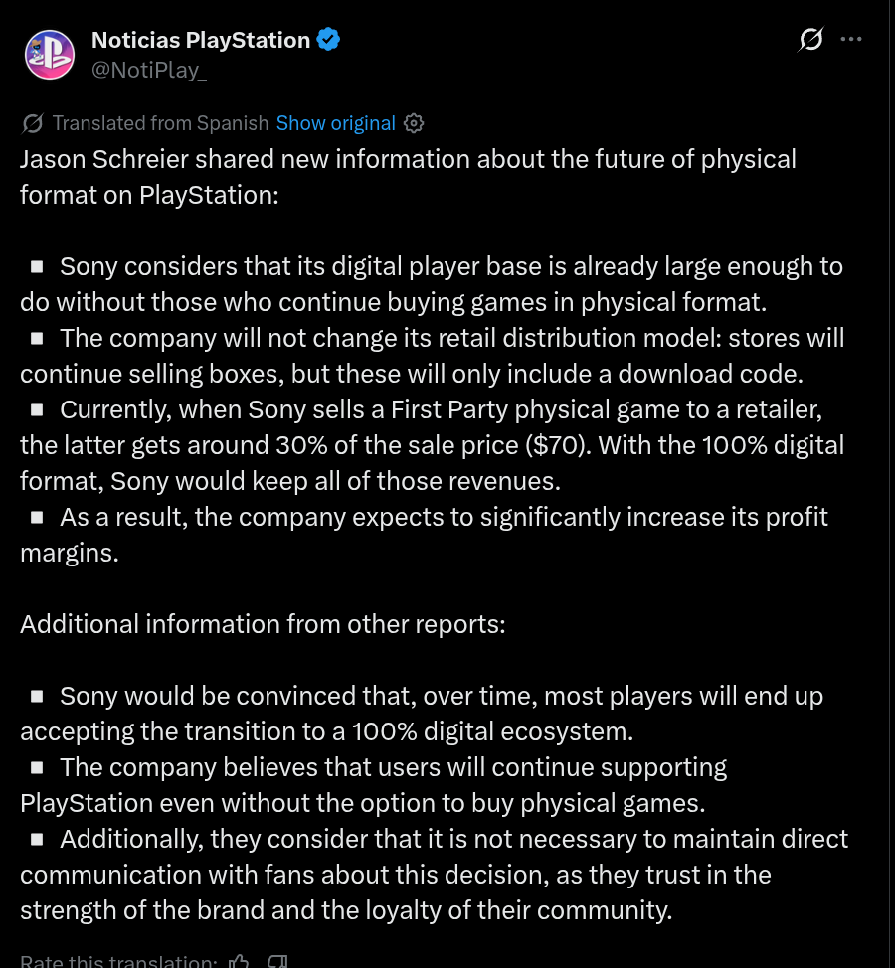Click the bullet about direct communication with fans
Screen dimensions: 895x968
[x=435, y=875]
